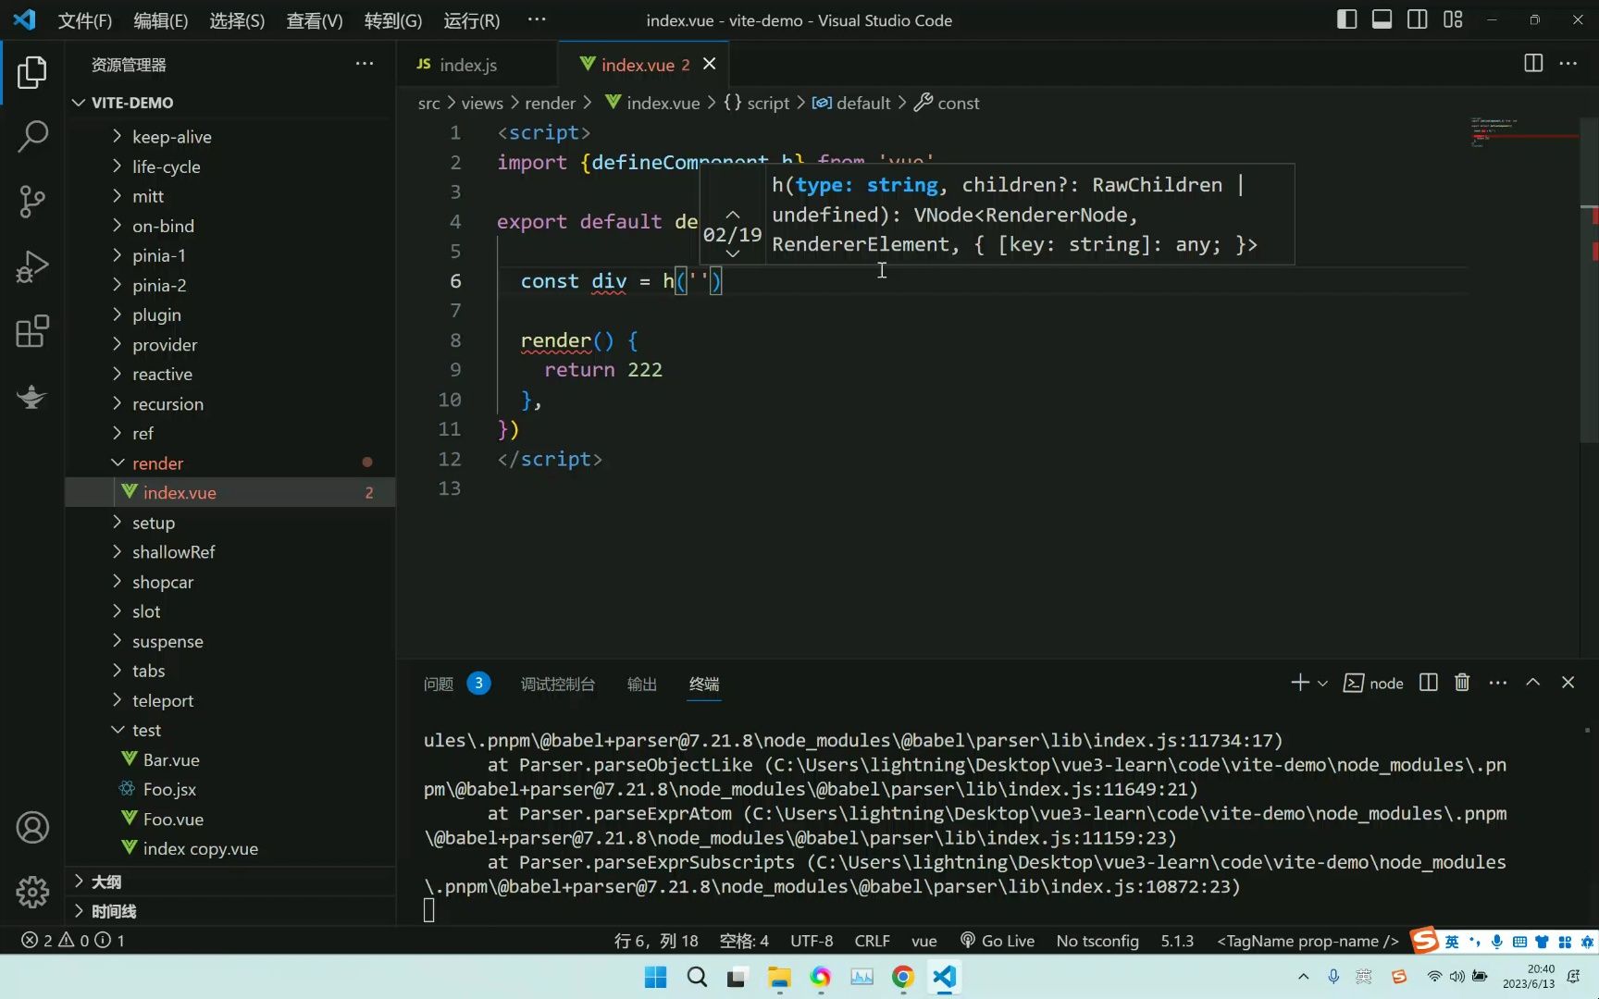Change UTF-8 encoding in status bar
Image resolution: width=1599 pixels, height=999 pixels.
pyautogui.click(x=812, y=940)
